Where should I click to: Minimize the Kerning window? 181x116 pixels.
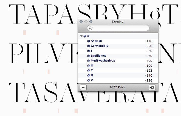(86, 22)
